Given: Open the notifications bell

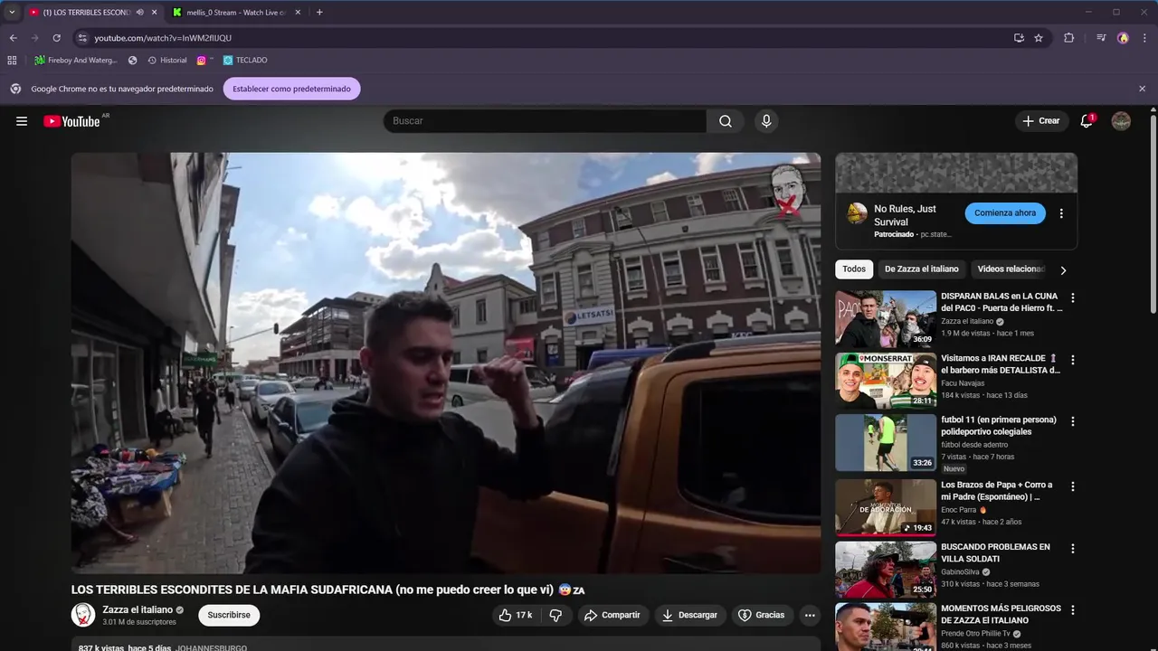Looking at the screenshot, I should pyautogui.click(x=1087, y=121).
